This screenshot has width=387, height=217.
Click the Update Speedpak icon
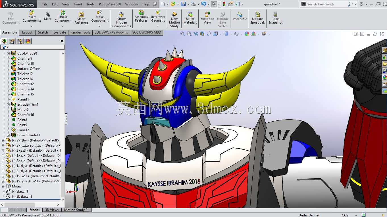(x=257, y=18)
